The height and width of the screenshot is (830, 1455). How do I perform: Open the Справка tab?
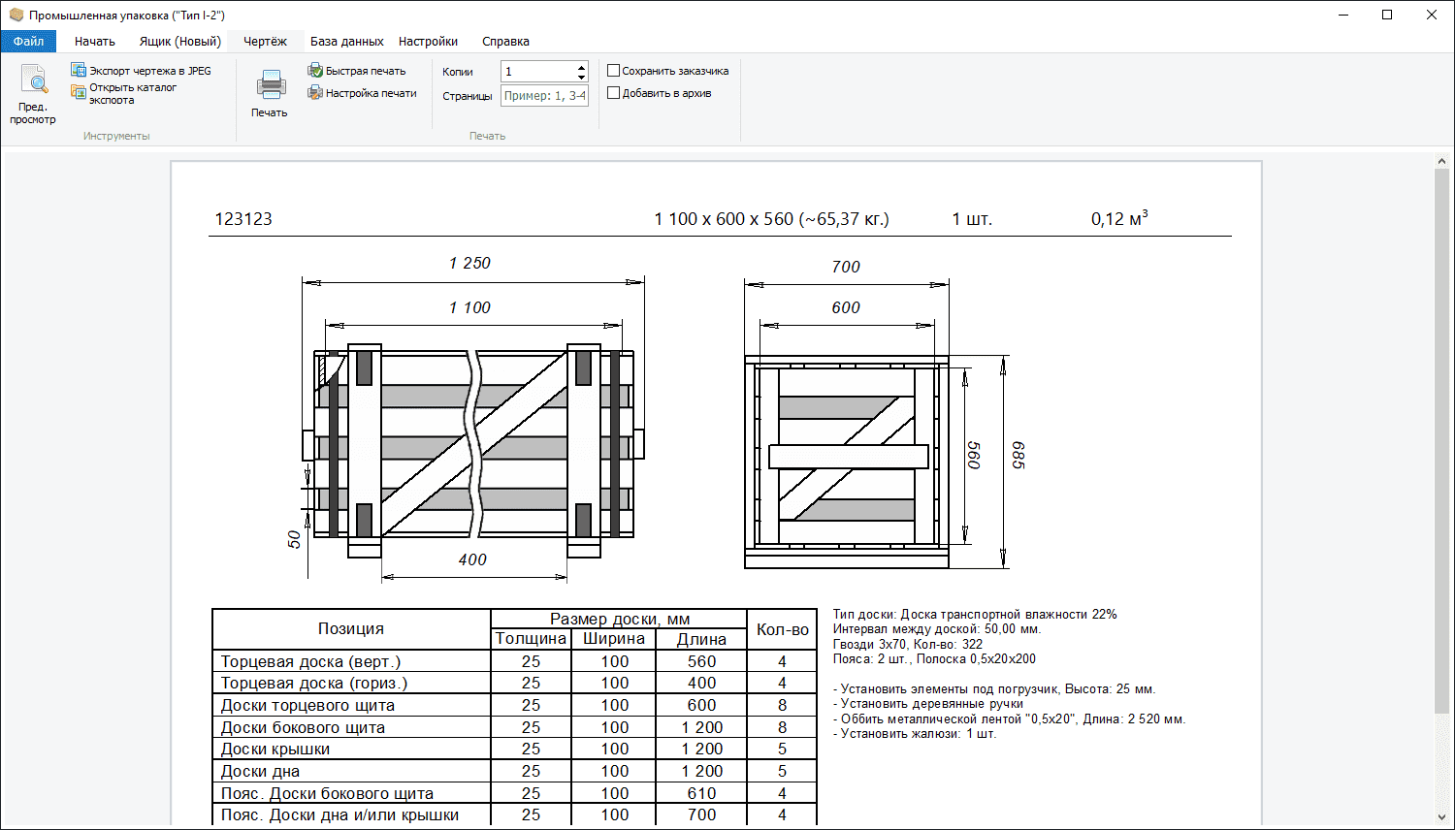coord(505,42)
